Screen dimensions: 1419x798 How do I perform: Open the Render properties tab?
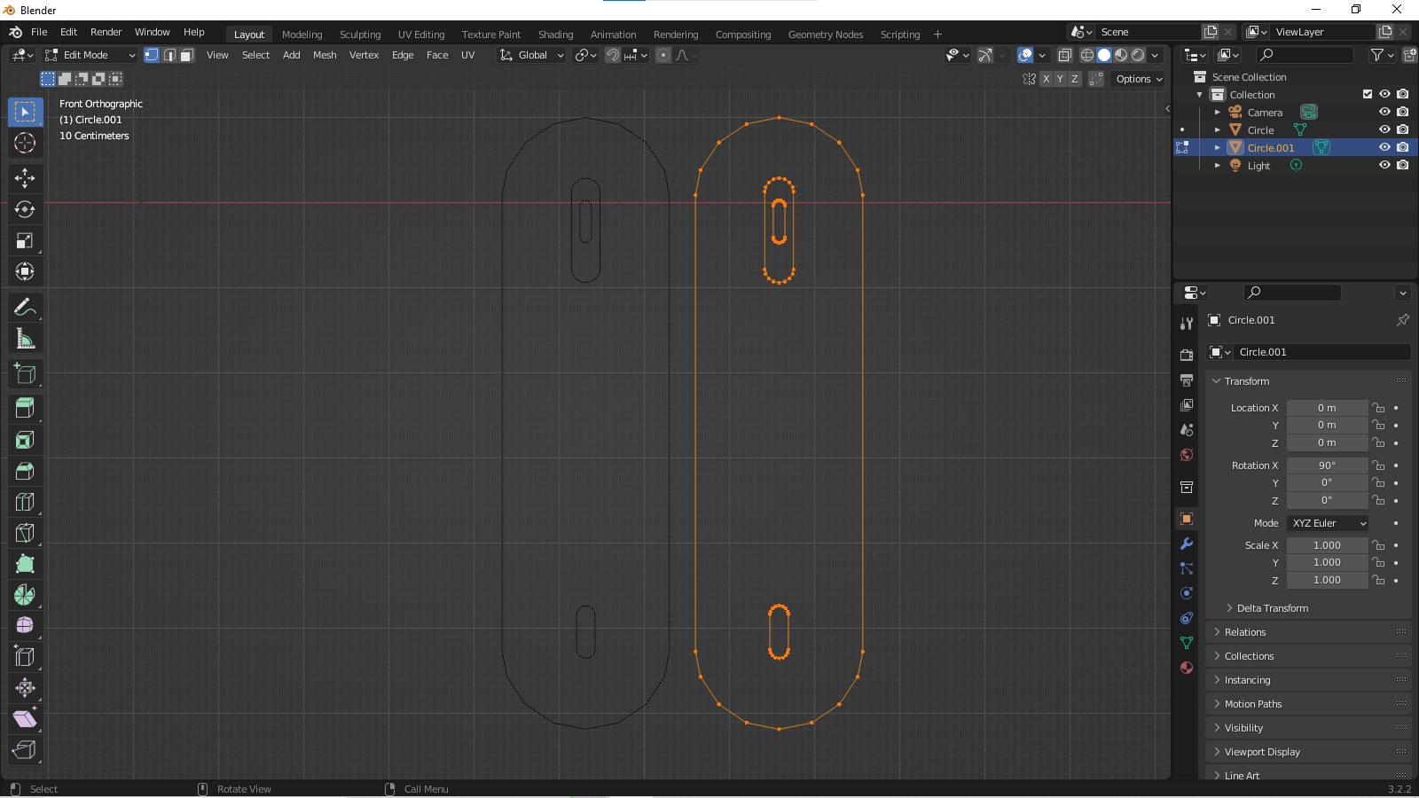coord(1187,355)
